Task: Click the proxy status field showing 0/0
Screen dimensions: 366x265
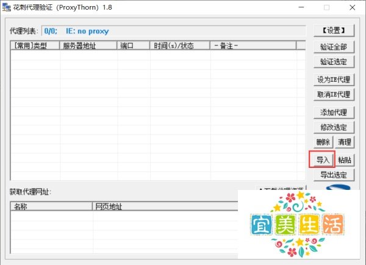Action: 174,31
